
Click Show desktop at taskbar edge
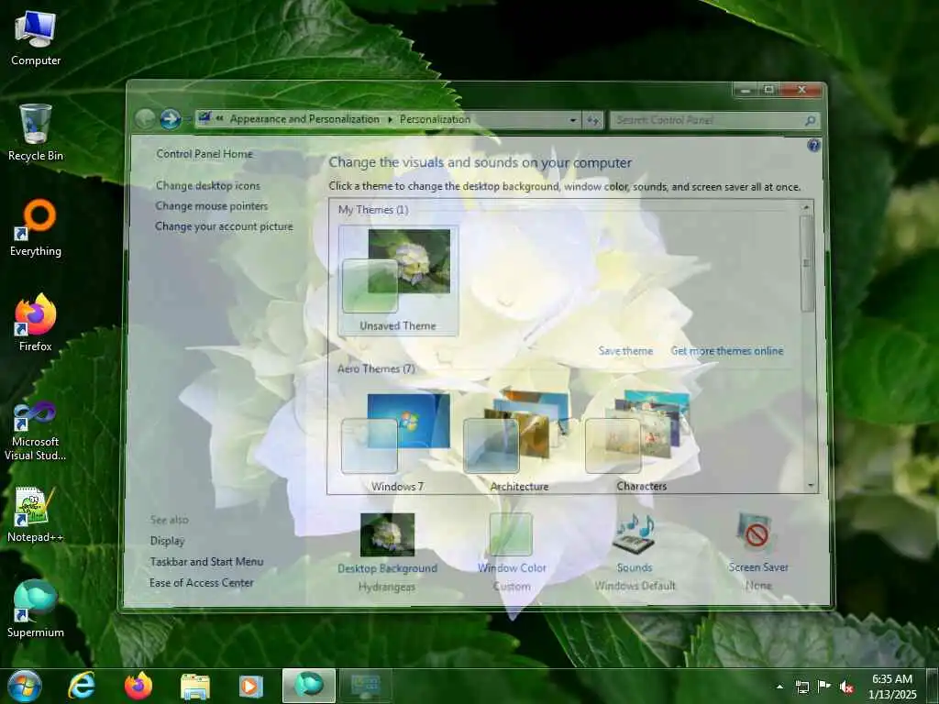[933, 686]
